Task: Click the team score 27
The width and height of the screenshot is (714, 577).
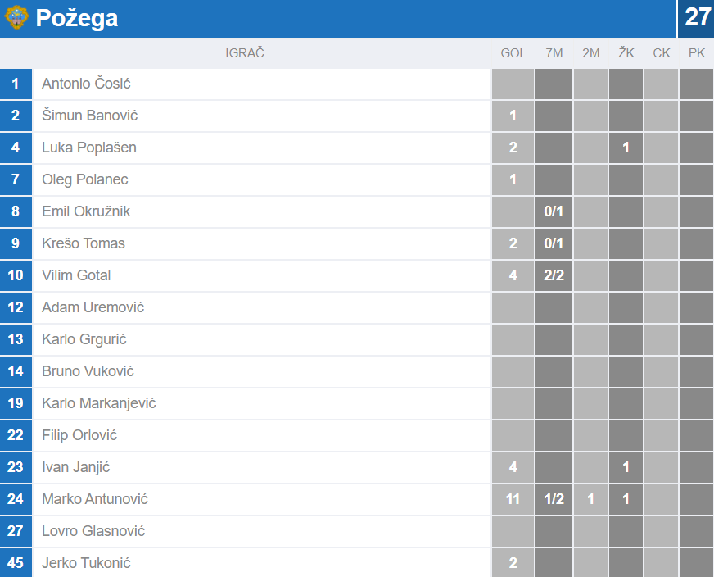Action: 697,18
